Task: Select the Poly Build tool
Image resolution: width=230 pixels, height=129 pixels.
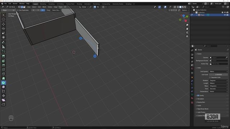Action: tap(4, 78)
